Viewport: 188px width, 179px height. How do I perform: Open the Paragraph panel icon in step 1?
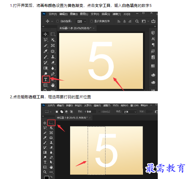tap(153, 45)
